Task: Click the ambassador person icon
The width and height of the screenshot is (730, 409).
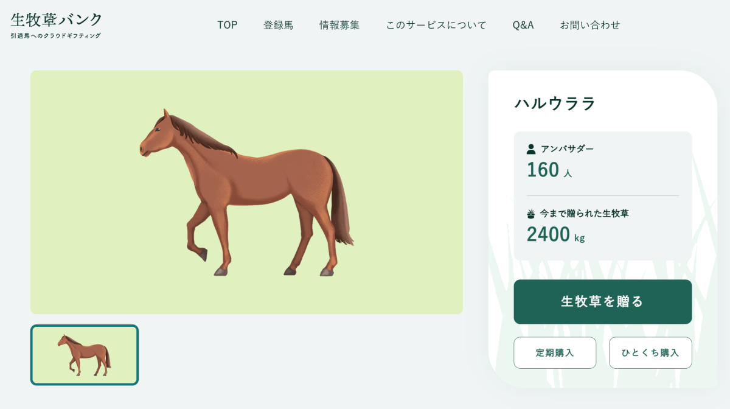Action: (531, 149)
